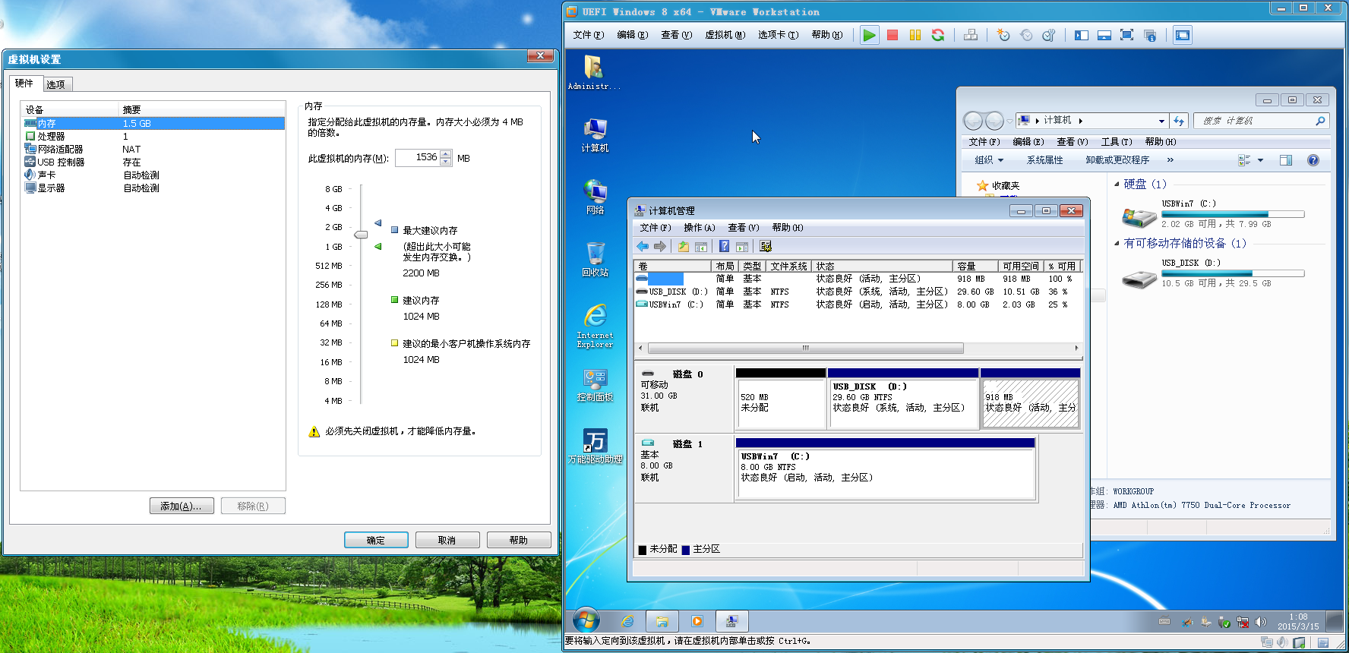Open the 文件(F) menu in VMware Workstation
1349x653 pixels.
[589, 35]
